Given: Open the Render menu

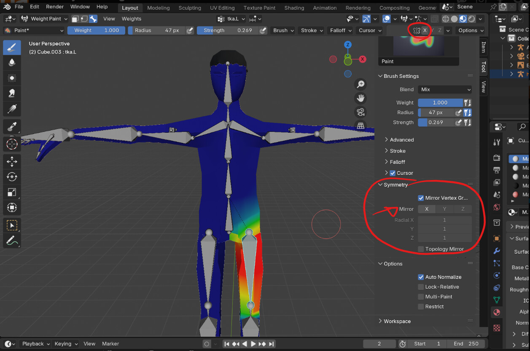Looking at the screenshot, I should tap(55, 7).
